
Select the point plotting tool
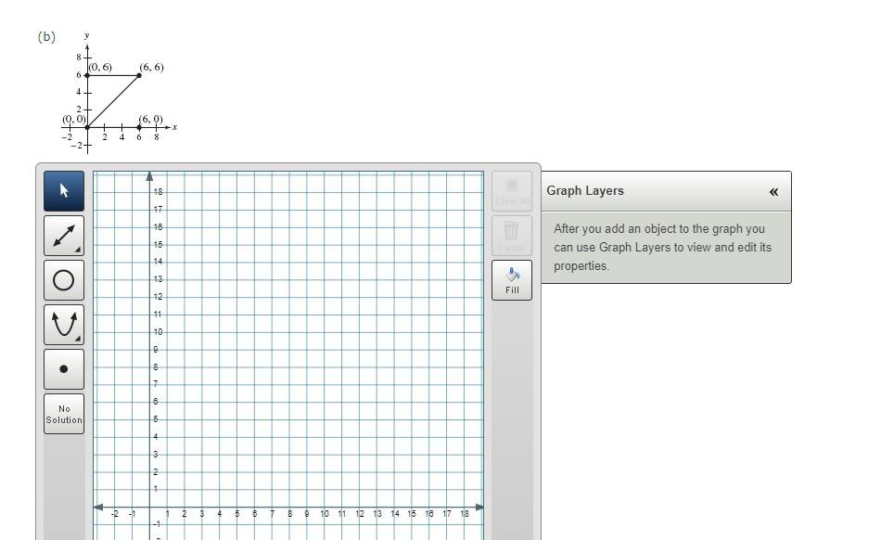point(63,368)
